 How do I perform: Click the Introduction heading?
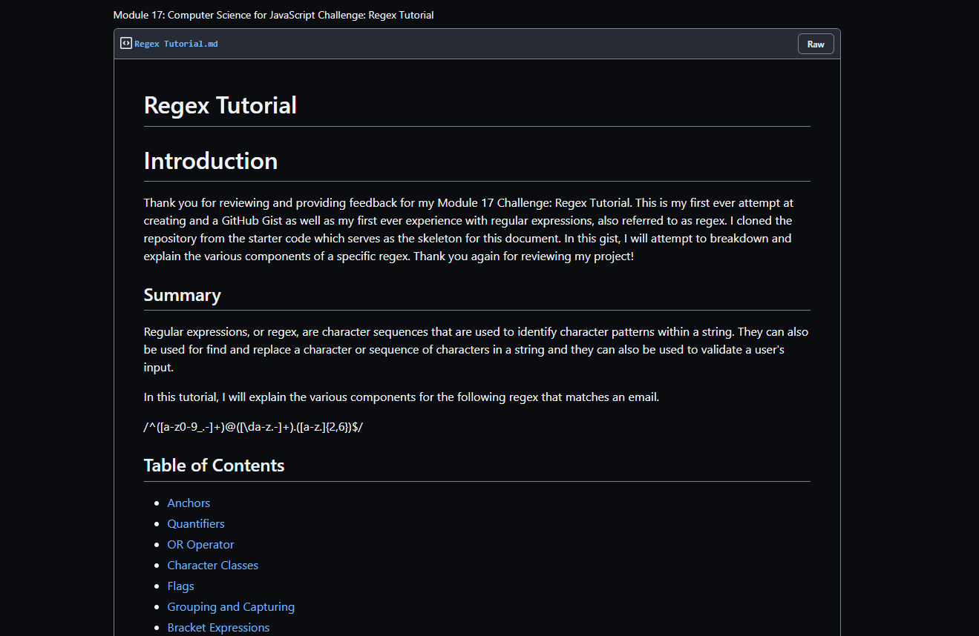(211, 161)
